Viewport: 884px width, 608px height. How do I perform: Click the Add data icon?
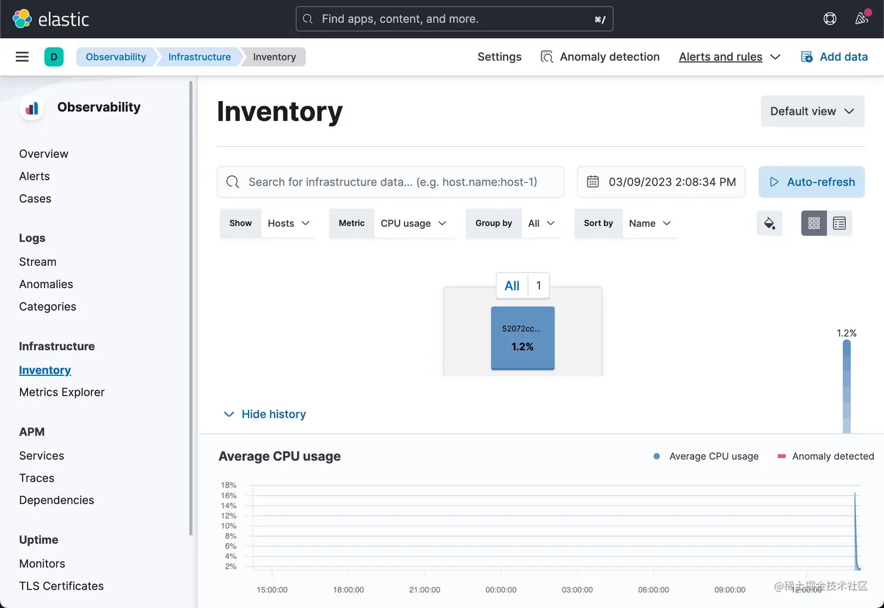click(807, 57)
